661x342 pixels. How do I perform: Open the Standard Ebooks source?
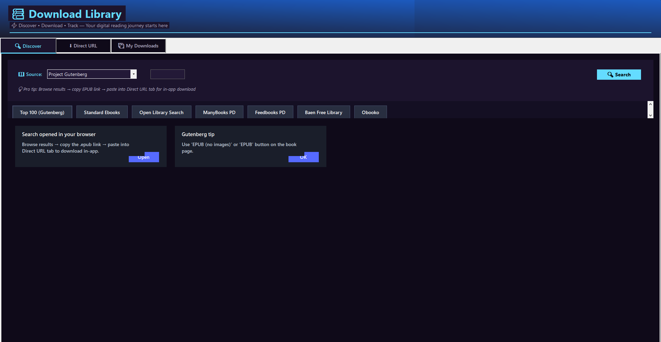(102, 112)
